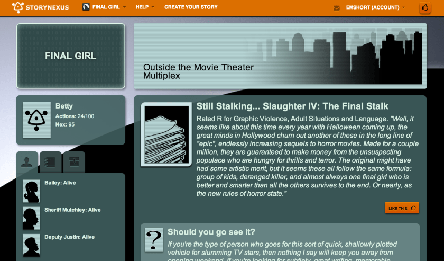Click the thumbs-up icon in top bar
This screenshot has width=444, height=261.
point(425,7)
